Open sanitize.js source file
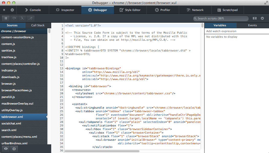Image resolution: width=269 pixels, height=153 pixels. click(24, 50)
